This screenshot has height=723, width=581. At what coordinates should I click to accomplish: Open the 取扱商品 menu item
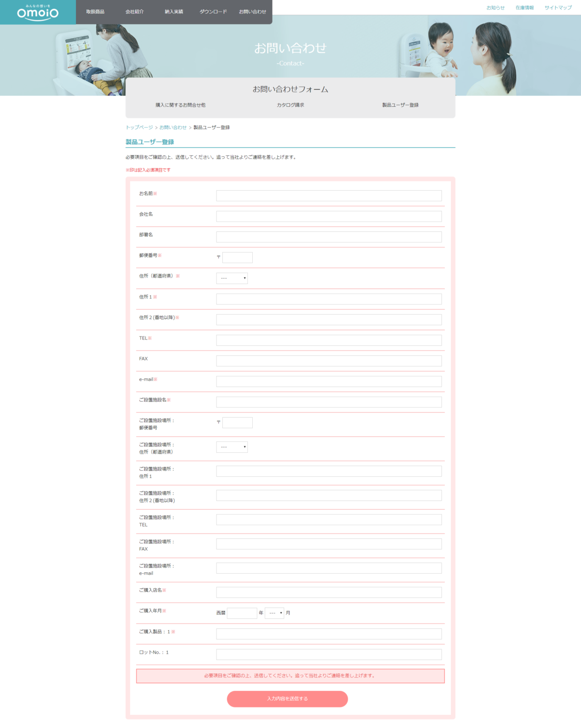(95, 12)
